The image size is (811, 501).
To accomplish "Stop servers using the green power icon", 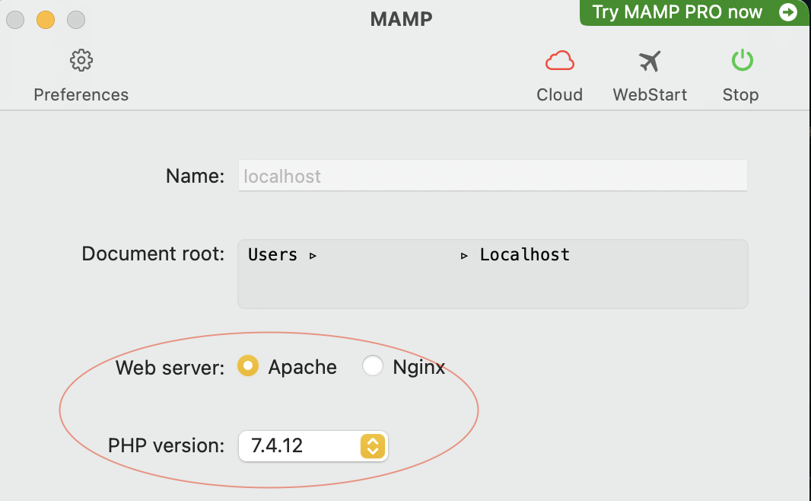I will 743,60.
